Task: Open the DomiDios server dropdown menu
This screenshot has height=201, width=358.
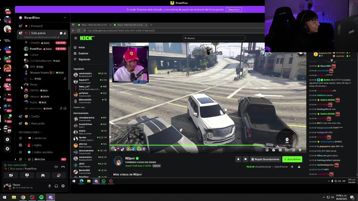Action: (43, 18)
